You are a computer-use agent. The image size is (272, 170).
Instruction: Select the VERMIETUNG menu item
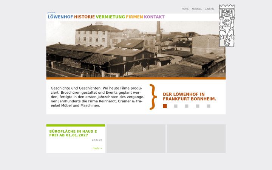[x=110, y=17]
